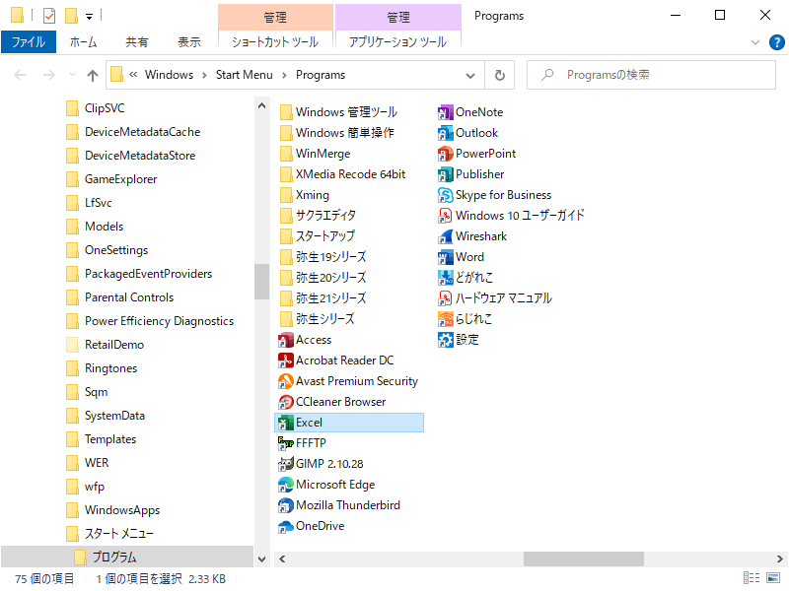Click the Programsの検索 search box

[651, 75]
